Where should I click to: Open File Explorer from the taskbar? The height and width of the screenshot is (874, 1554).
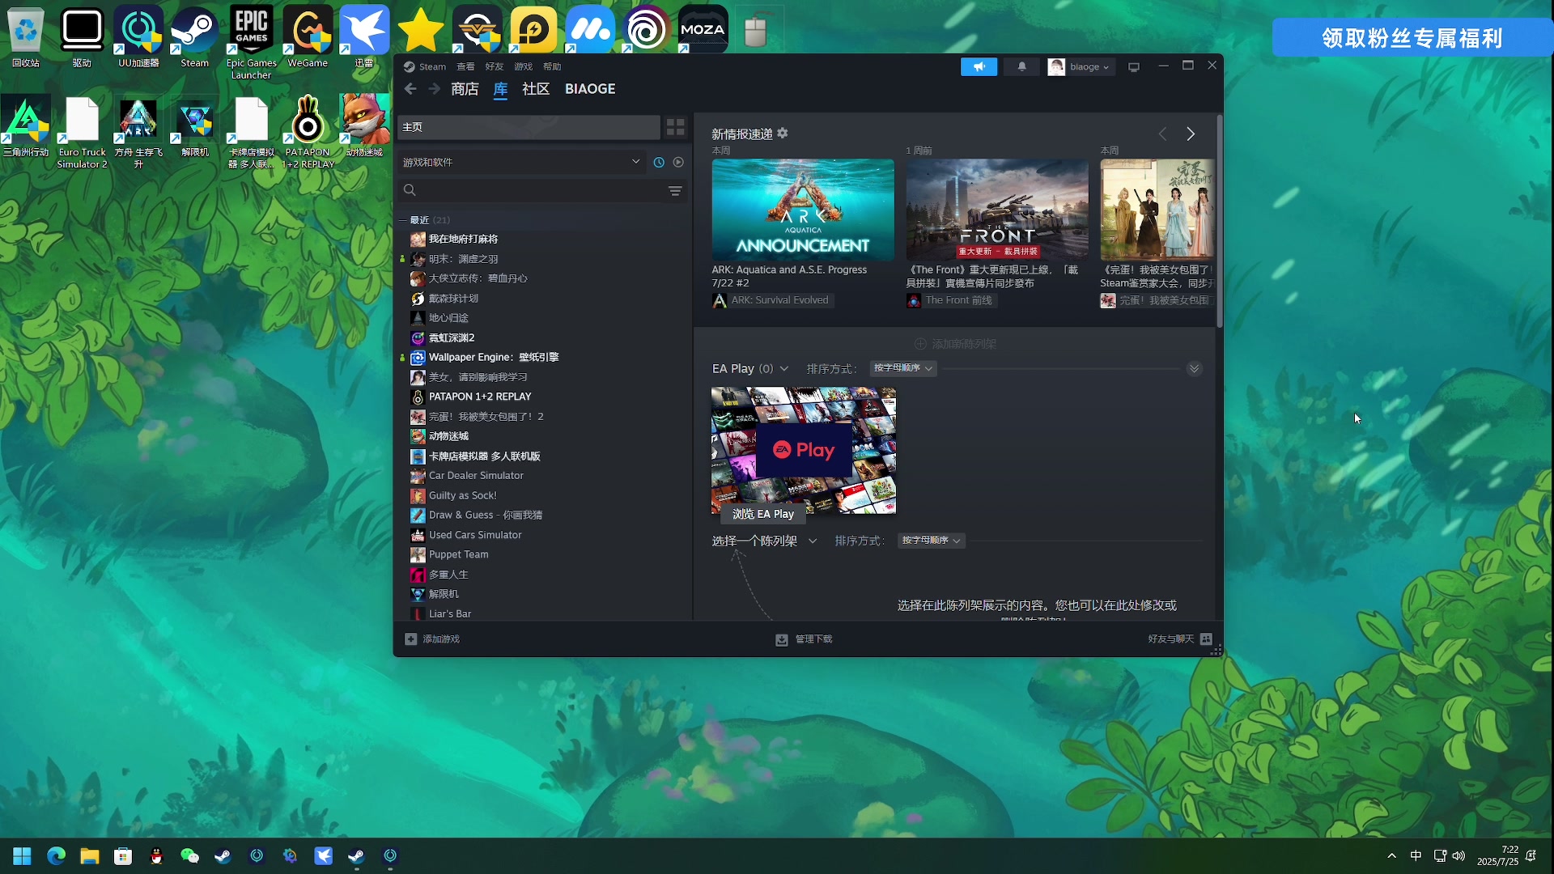tap(89, 856)
